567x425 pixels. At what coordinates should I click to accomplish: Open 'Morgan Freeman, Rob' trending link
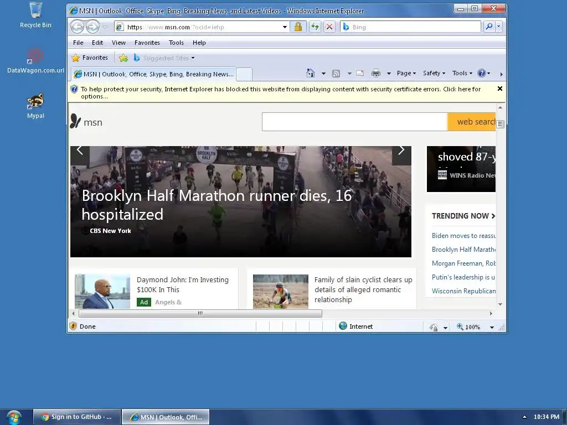(x=463, y=263)
